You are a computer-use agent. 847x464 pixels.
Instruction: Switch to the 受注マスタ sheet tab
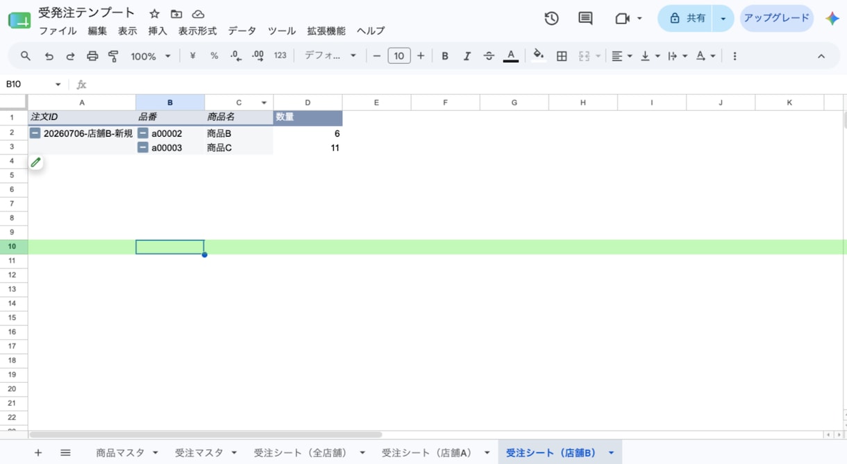[x=199, y=453]
